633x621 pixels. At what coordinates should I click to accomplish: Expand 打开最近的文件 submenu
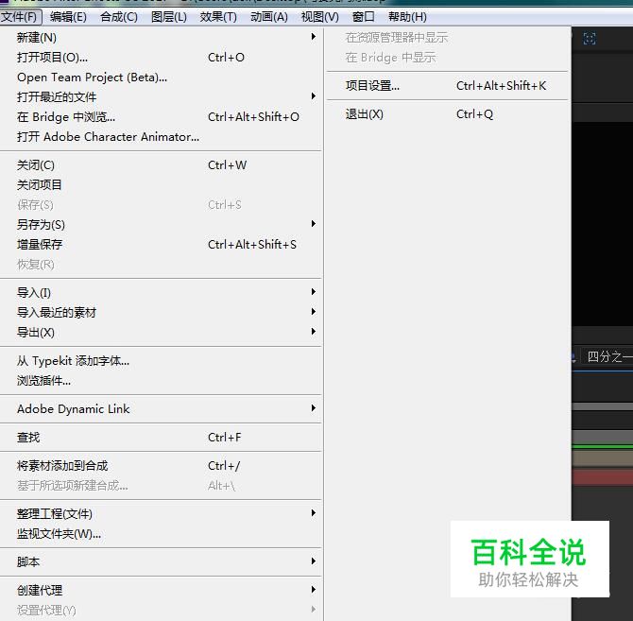pyautogui.click(x=161, y=97)
